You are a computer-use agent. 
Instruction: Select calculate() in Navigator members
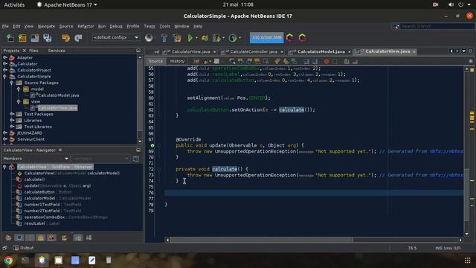[x=34, y=179]
